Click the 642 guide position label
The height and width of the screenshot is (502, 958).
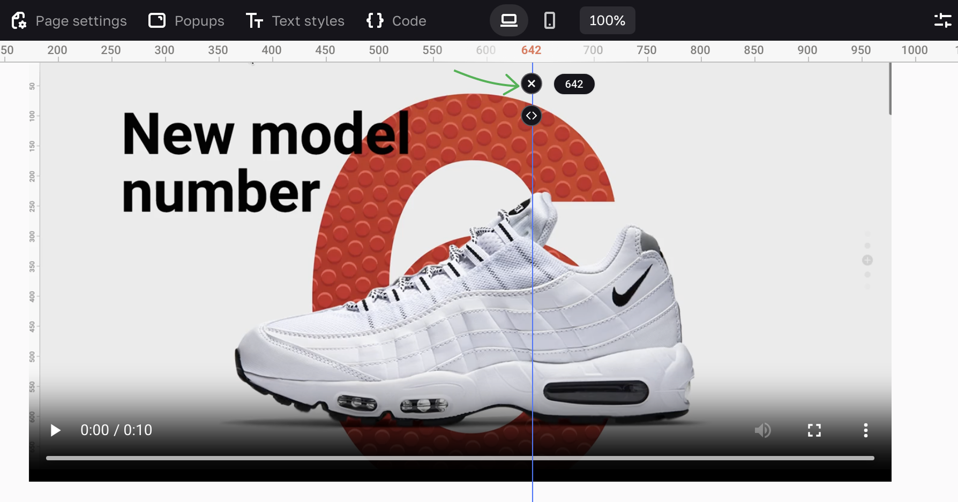pos(574,85)
